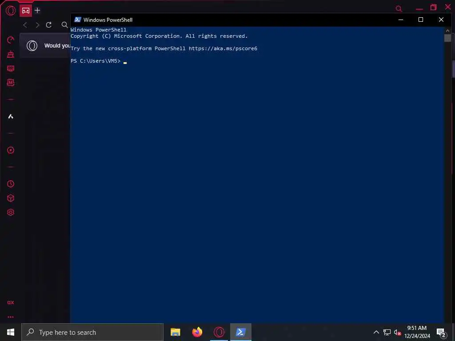Open GX Cleaner broom icon in sidebar
This screenshot has width=455, height=341.
click(11, 54)
